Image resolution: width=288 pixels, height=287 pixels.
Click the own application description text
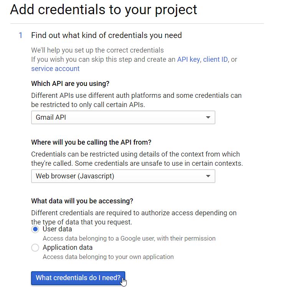pos(108,257)
